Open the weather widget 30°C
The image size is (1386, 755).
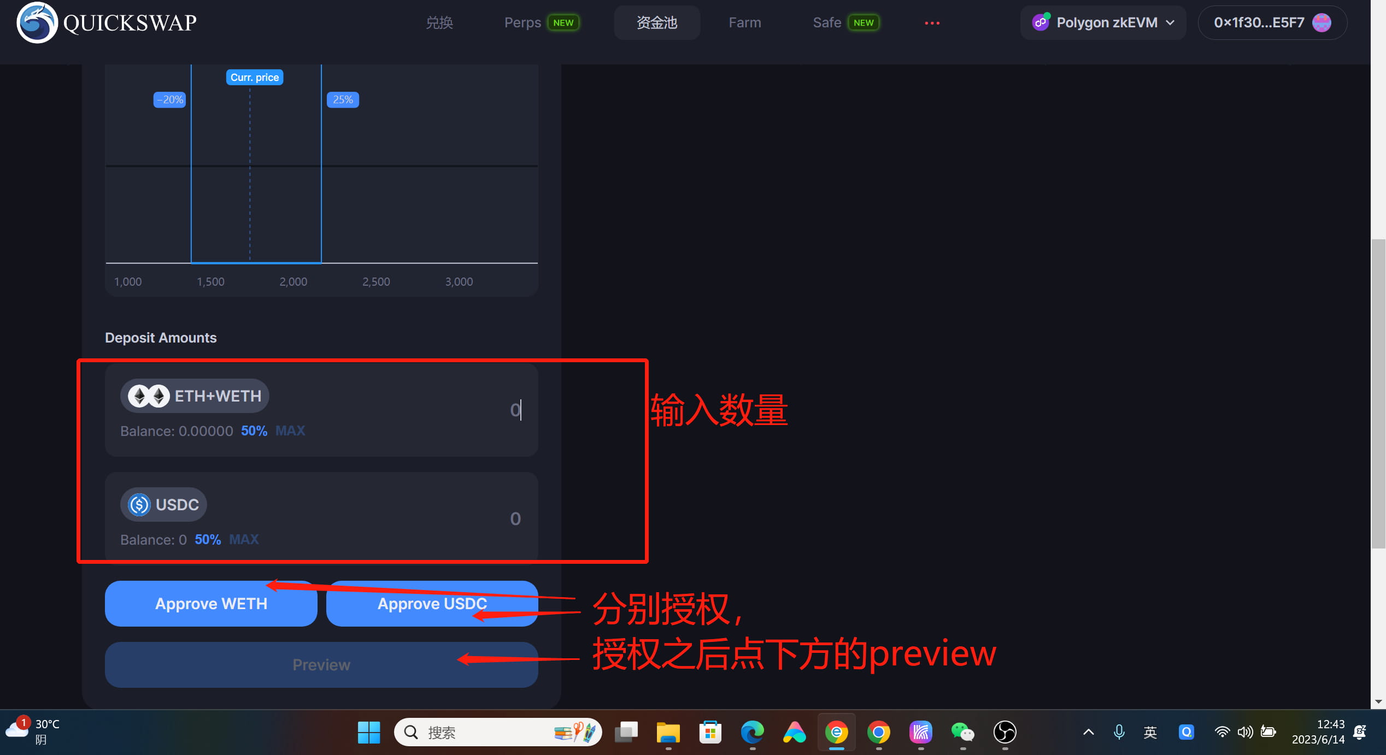coord(33,732)
